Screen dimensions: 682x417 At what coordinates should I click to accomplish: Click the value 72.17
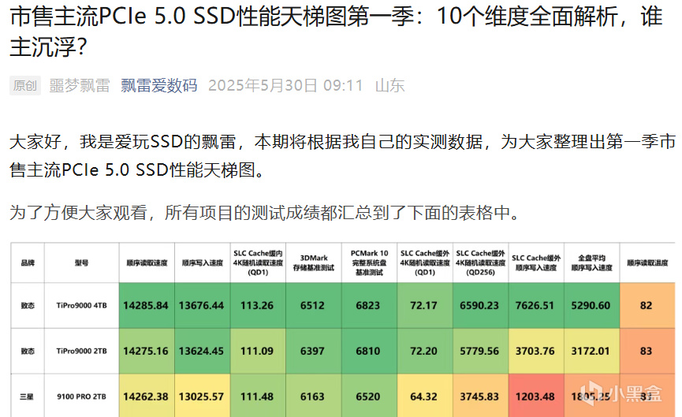[x=423, y=305]
